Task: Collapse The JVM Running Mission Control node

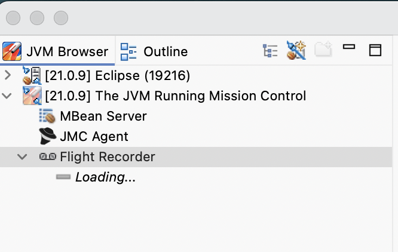Action: [8, 96]
